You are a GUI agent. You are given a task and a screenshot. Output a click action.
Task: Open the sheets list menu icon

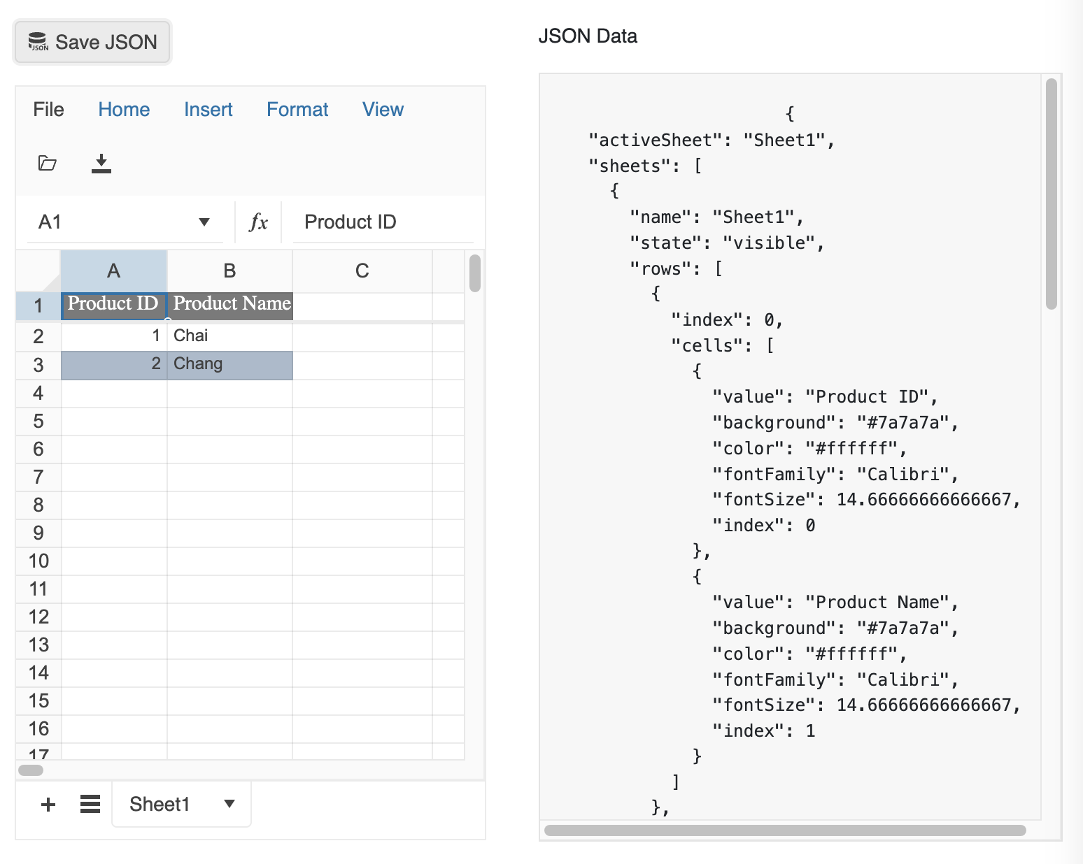click(90, 805)
